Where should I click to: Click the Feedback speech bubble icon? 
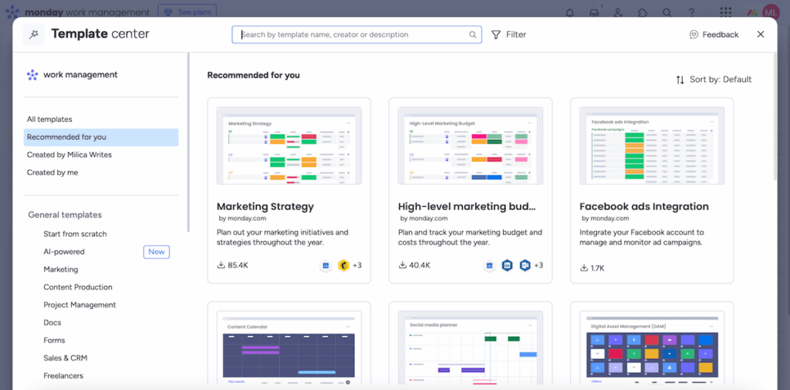(x=694, y=35)
